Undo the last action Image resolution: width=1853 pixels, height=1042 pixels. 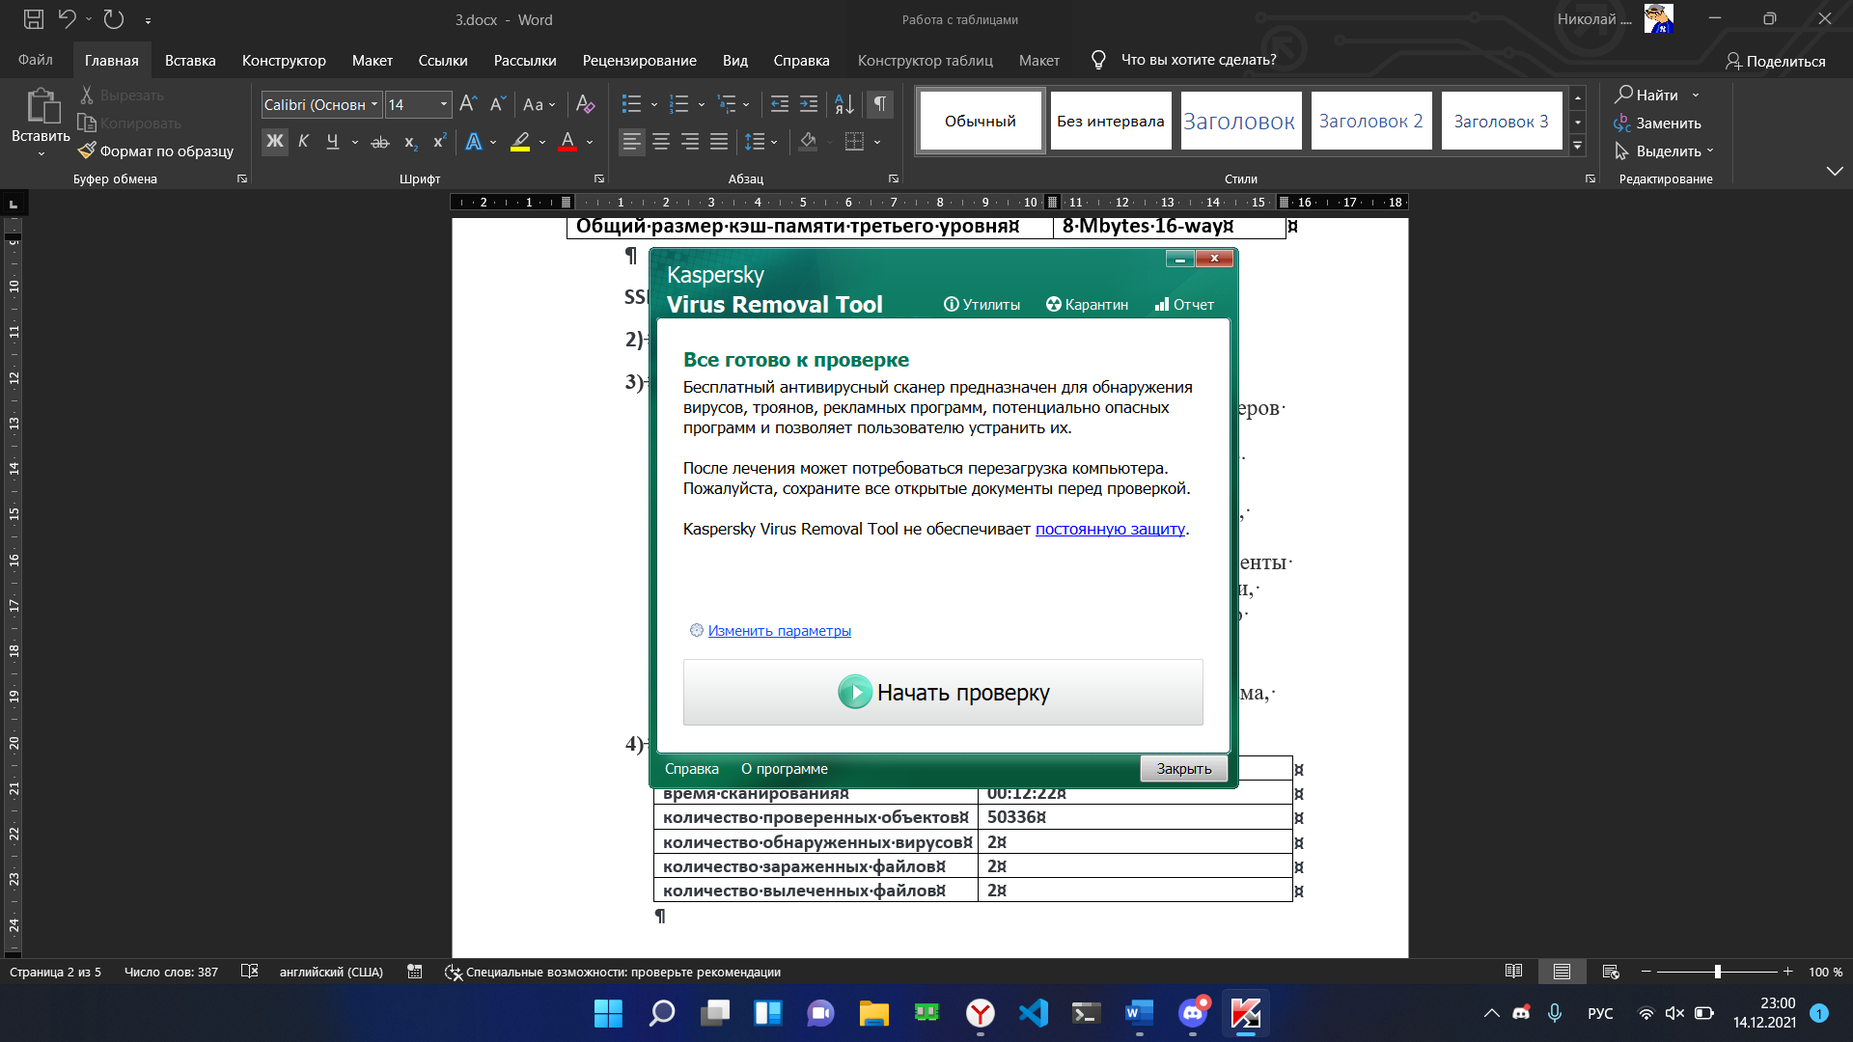pyautogui.click(x=67, y=18)
